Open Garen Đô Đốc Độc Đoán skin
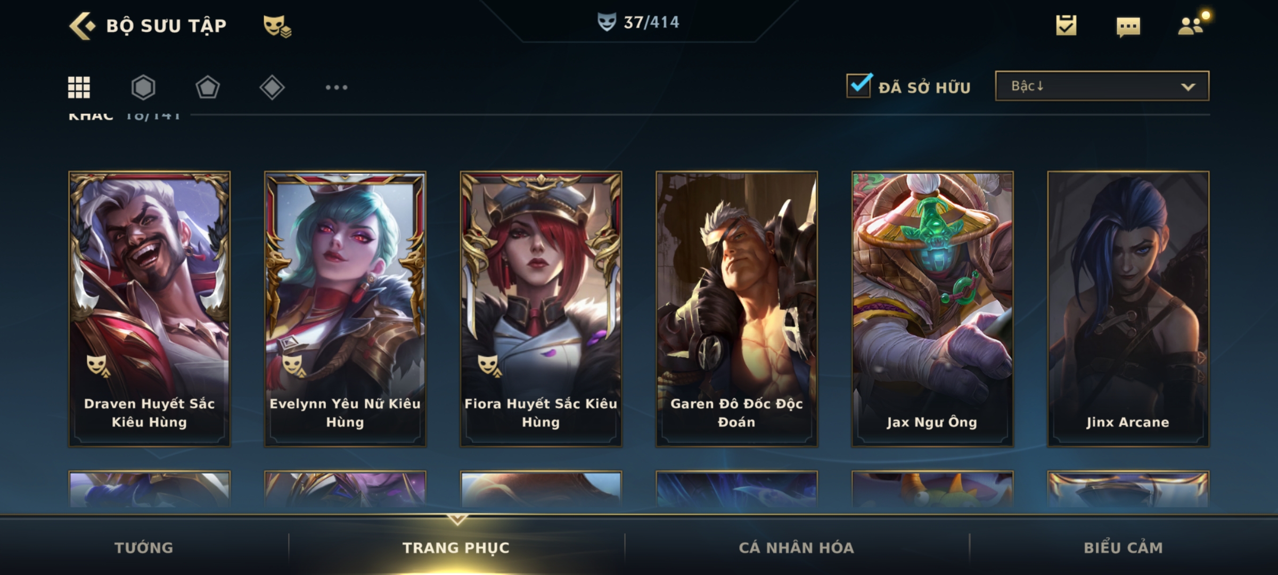This screenshot has width=1278, height=575. click(736, 309)
